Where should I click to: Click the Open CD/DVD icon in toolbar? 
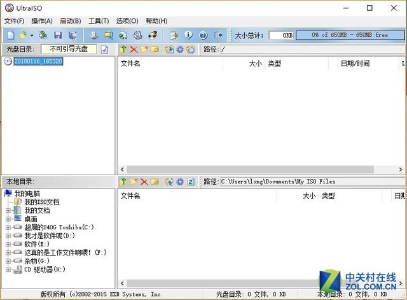(x=43, y=35)
